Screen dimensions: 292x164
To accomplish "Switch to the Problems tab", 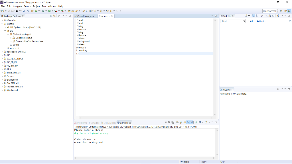I will [x=81, y=123].
